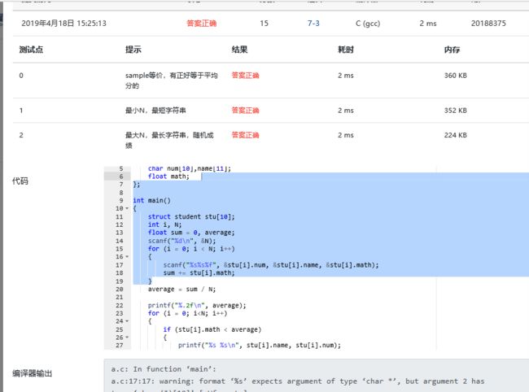Click the 352 KB memory value
The height and width of the screenshot is (392, 529).
[456, 111]
